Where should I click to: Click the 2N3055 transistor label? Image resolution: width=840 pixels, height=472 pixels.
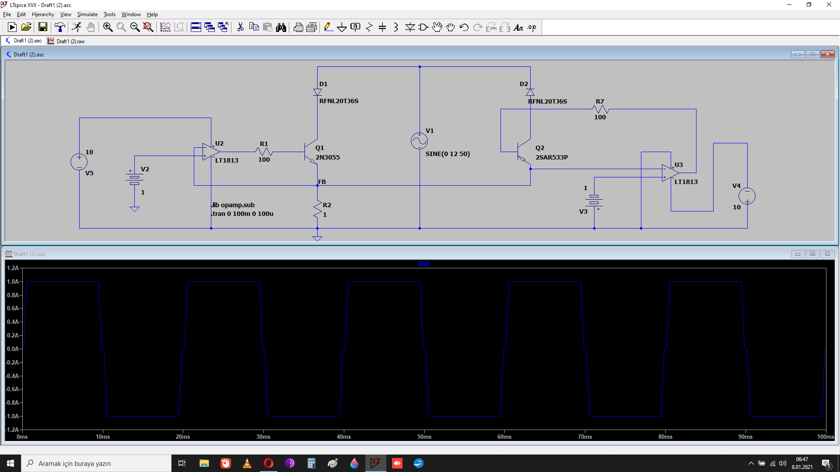[328, 157]
